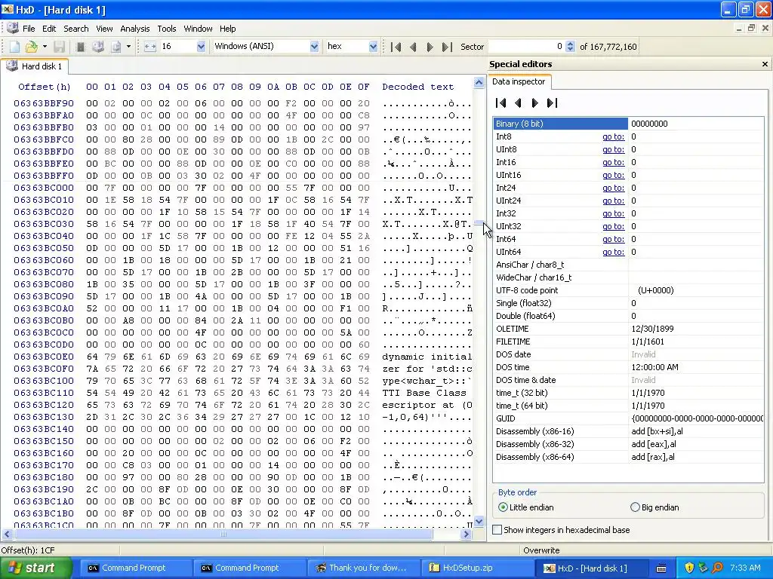773x579 pixels.
Task: Open the Analysis menu
Action: (134, 29)
